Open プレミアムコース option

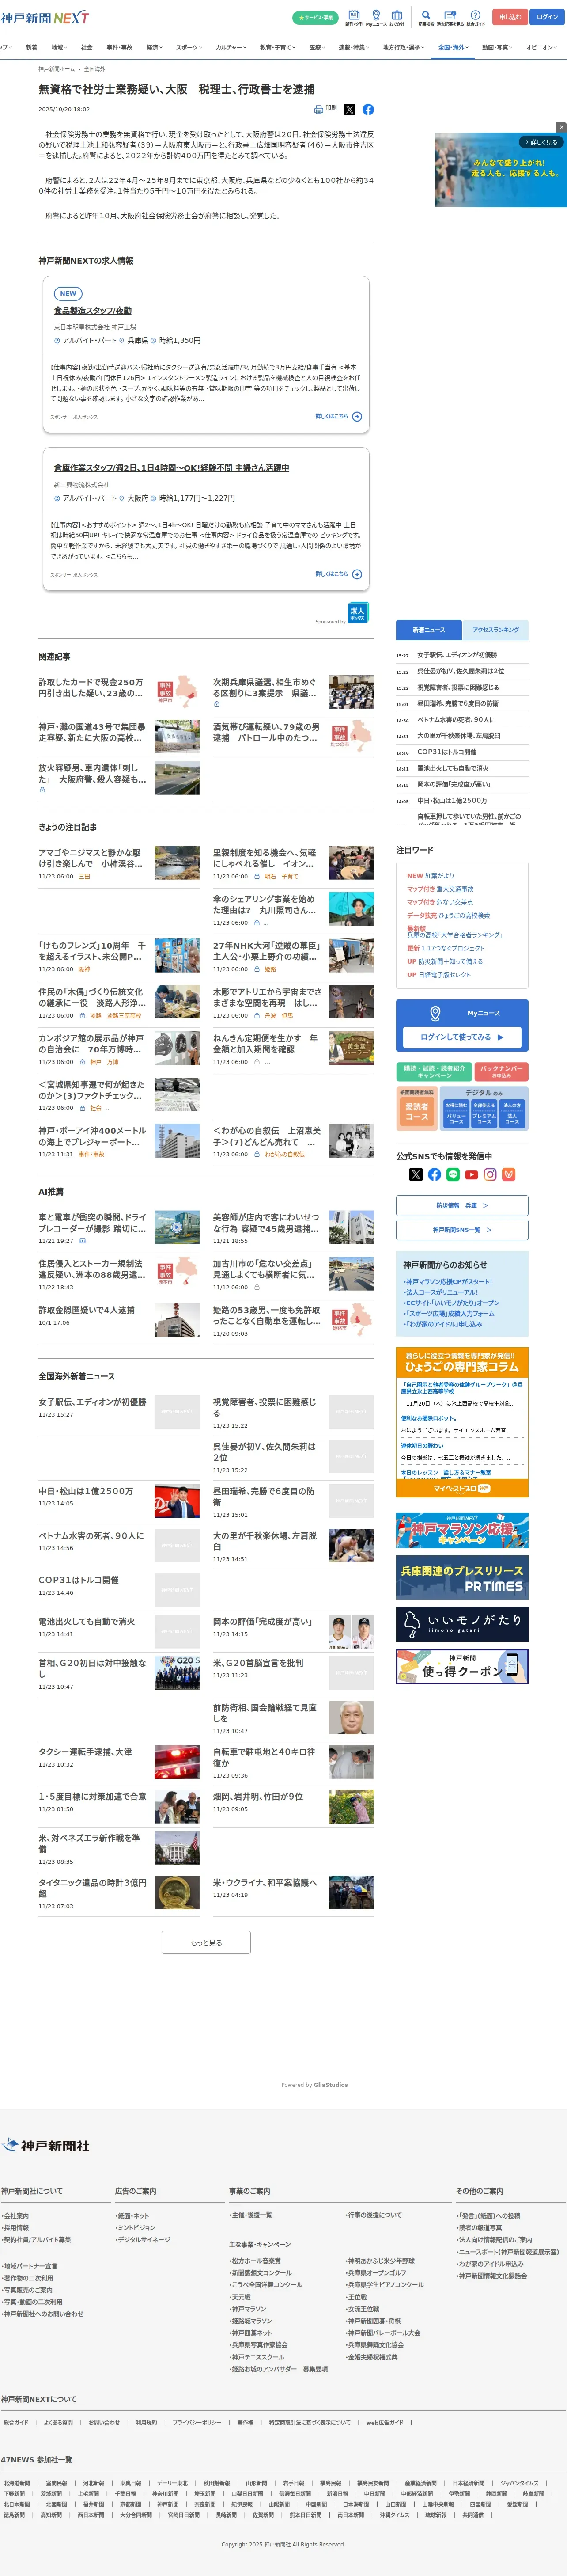[x=484, y=1113]
